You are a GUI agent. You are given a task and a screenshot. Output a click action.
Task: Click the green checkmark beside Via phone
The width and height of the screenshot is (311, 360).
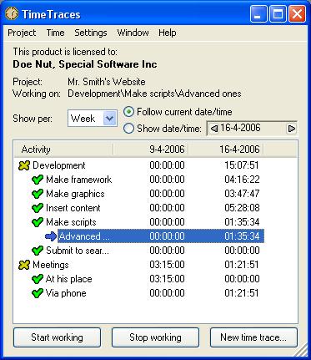[x=38, y=293]
